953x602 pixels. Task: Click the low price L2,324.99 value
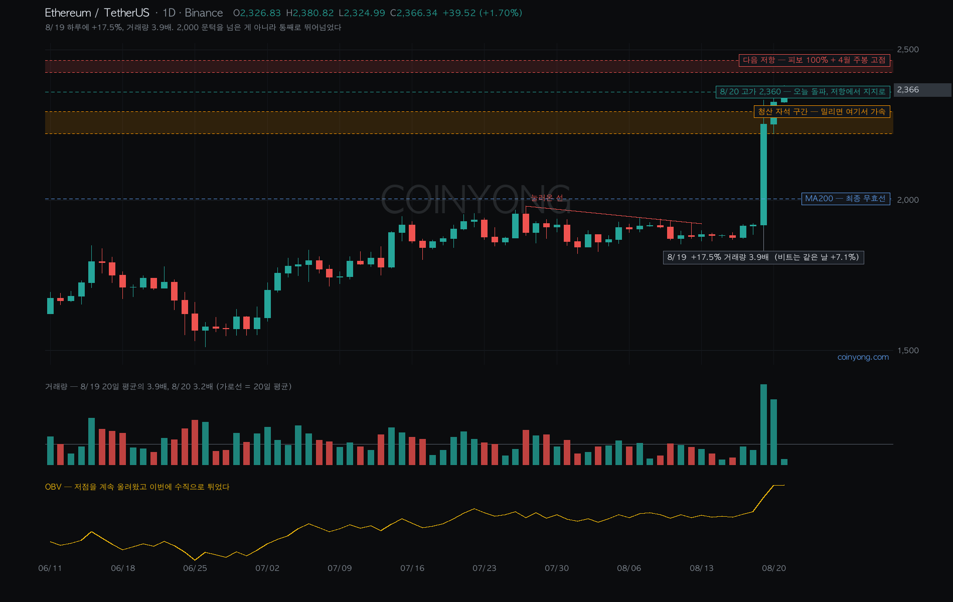click(362, 13)
